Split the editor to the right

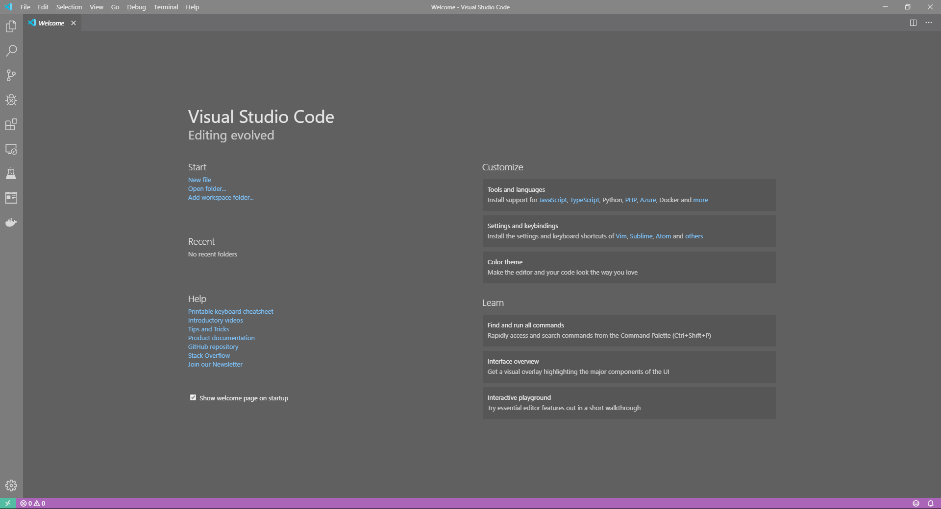tap(913, 23)
